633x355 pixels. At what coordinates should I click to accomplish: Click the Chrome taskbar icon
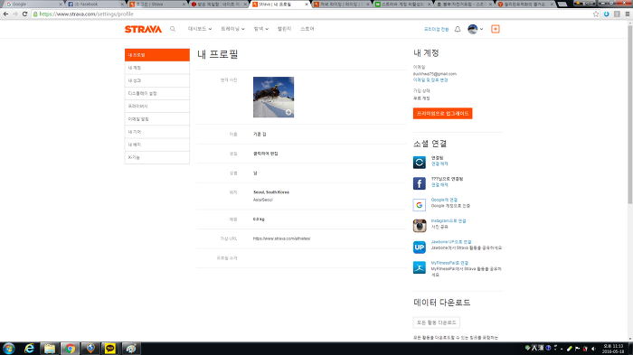coord(70,349)
